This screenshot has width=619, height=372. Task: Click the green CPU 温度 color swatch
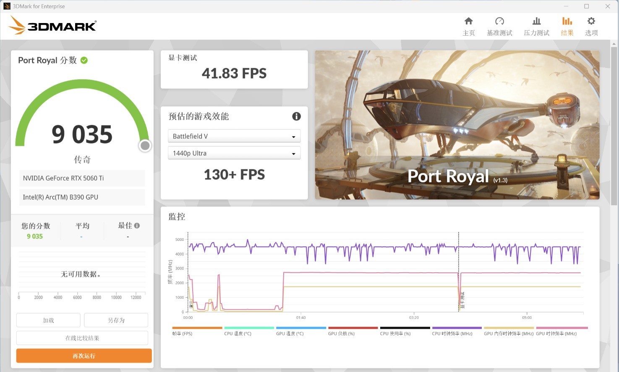tap(248, 328)
